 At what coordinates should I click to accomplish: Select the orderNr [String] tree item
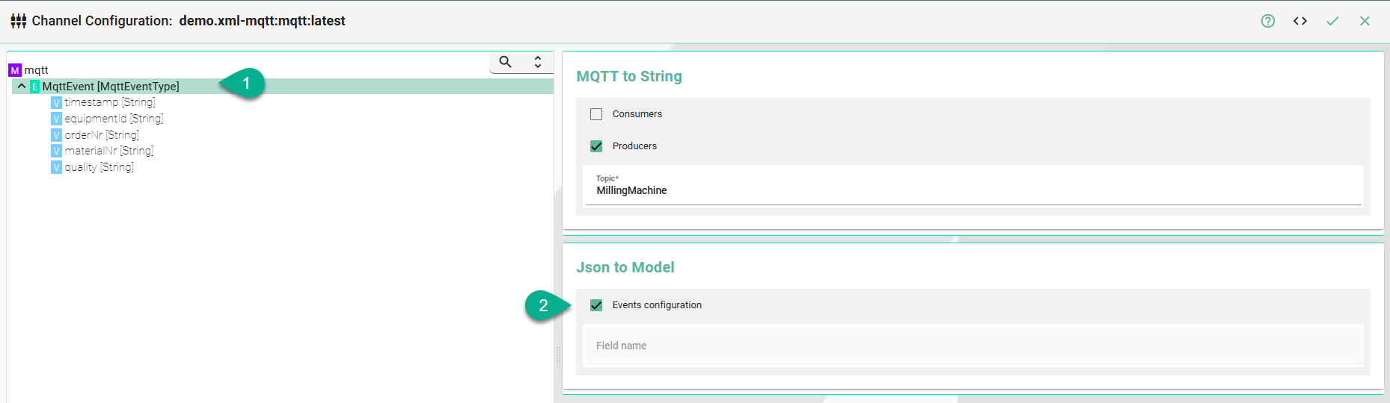[101, 135]
